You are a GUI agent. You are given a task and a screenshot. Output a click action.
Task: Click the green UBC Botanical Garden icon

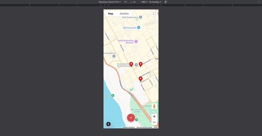(x=137, y=120)
